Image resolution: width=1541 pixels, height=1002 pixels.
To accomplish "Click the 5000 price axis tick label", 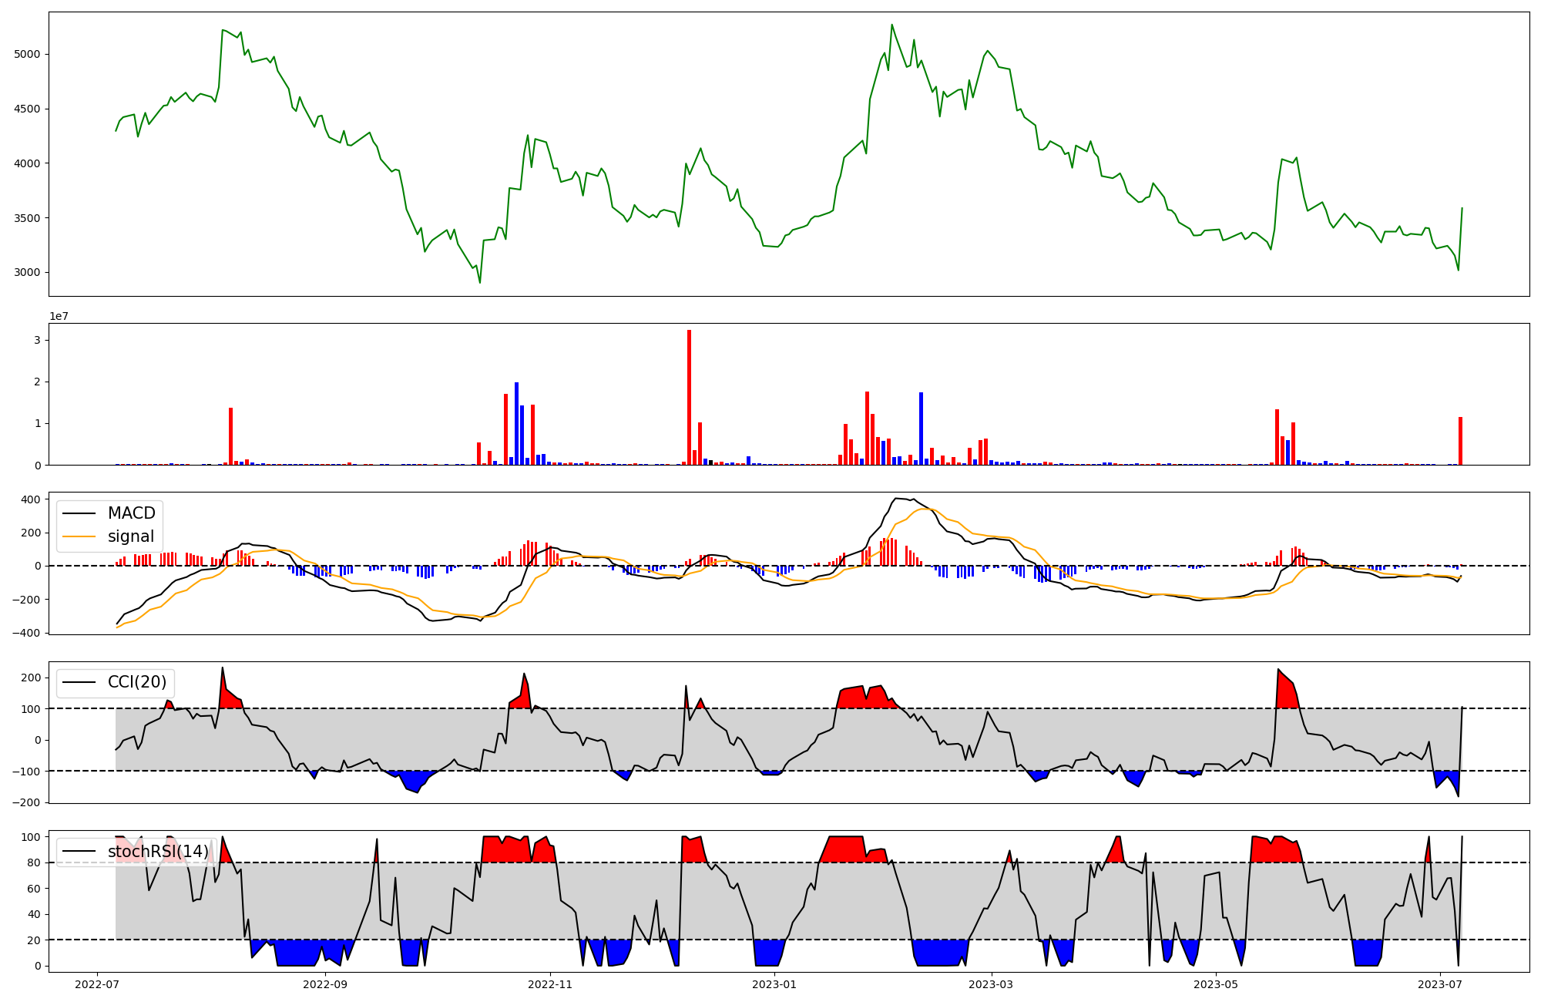I will tap(27, 55).
